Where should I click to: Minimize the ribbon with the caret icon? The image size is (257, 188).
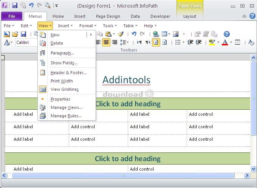[244, 16]
